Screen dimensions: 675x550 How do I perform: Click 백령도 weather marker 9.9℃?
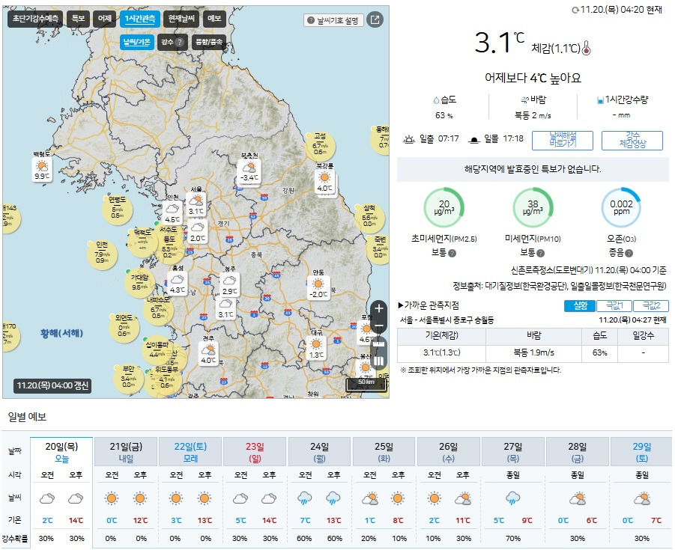click(x=42, y=170)
